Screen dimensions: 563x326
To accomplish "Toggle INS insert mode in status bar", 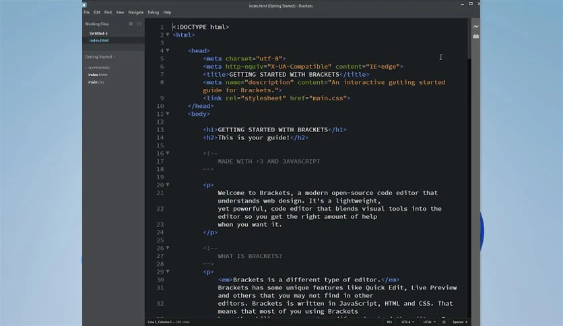I will tap(389, 322).
